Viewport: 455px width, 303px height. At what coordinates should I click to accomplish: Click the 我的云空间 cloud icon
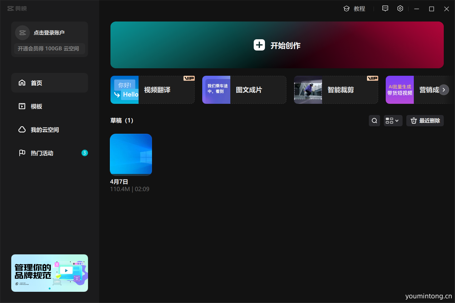click(x=22, y=130)
